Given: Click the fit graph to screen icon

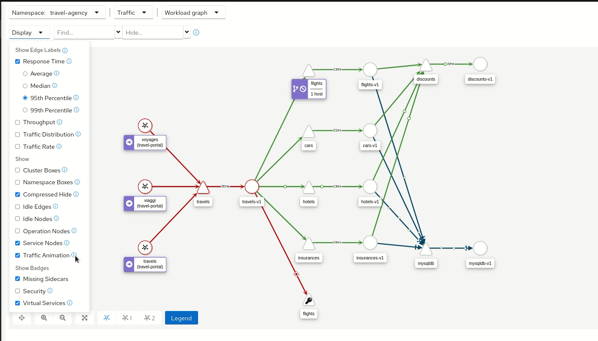Looking at the screenshot, I should pyautogui.click(x=85, y=318).
